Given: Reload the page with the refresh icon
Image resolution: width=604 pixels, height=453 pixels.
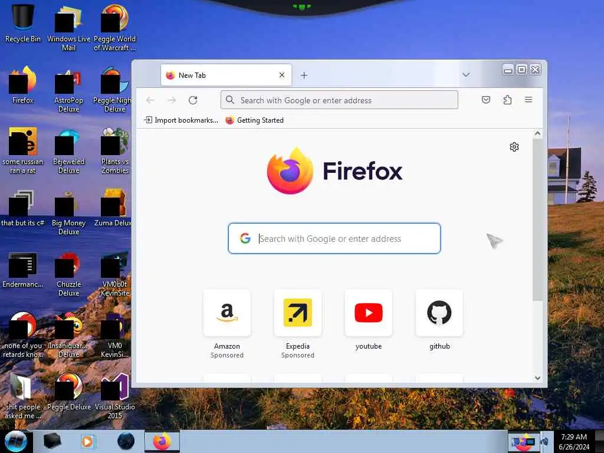Looking at the screenshot, I should click(193, 100).
